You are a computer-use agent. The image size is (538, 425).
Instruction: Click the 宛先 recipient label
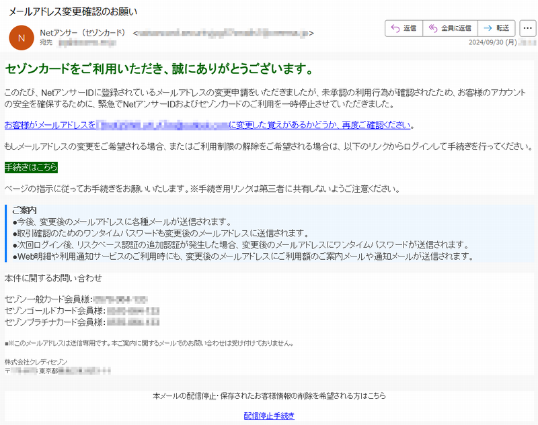click(x=46, y=42)
